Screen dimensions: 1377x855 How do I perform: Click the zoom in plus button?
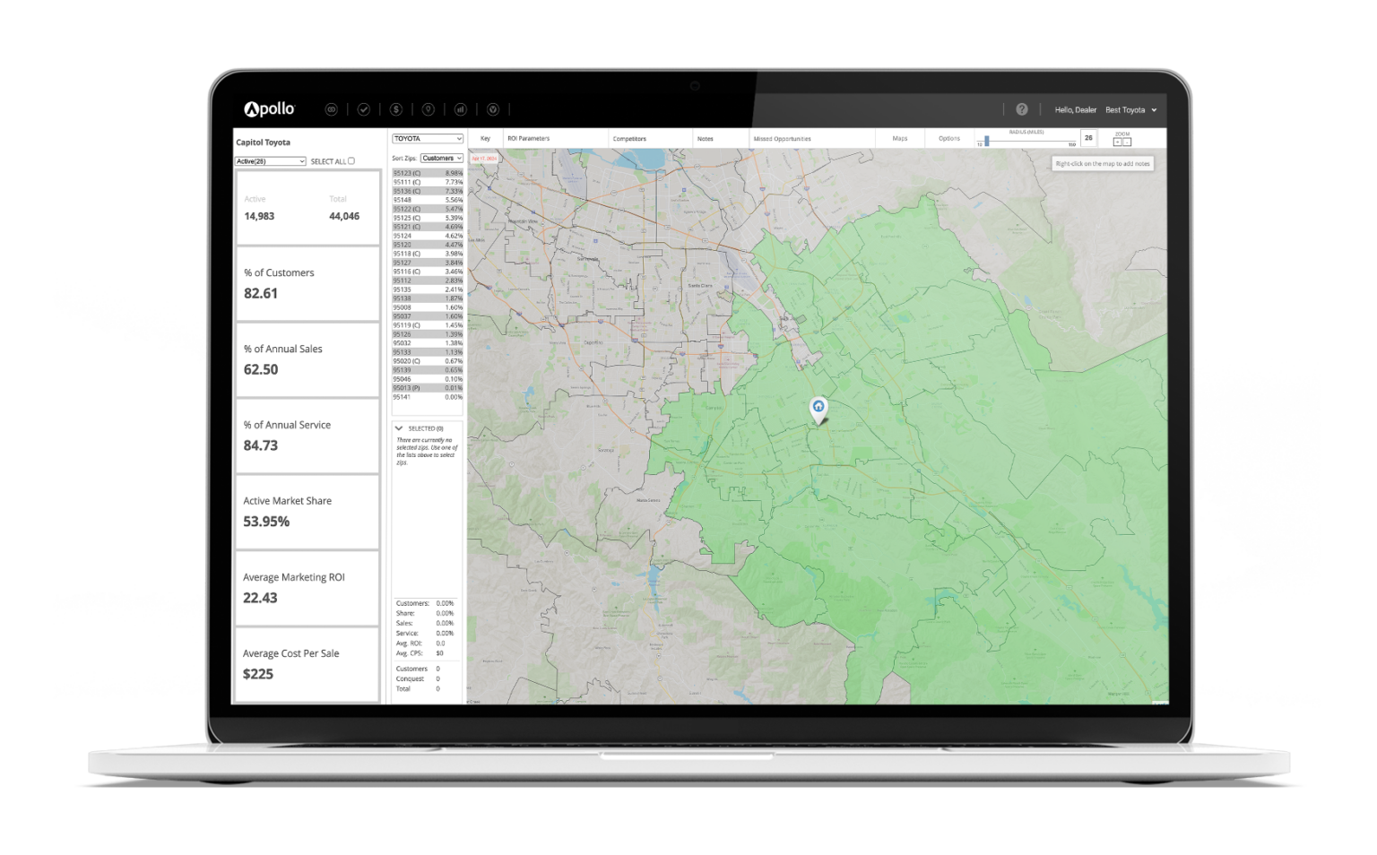pyautogui.click(x=1117, y=142)
